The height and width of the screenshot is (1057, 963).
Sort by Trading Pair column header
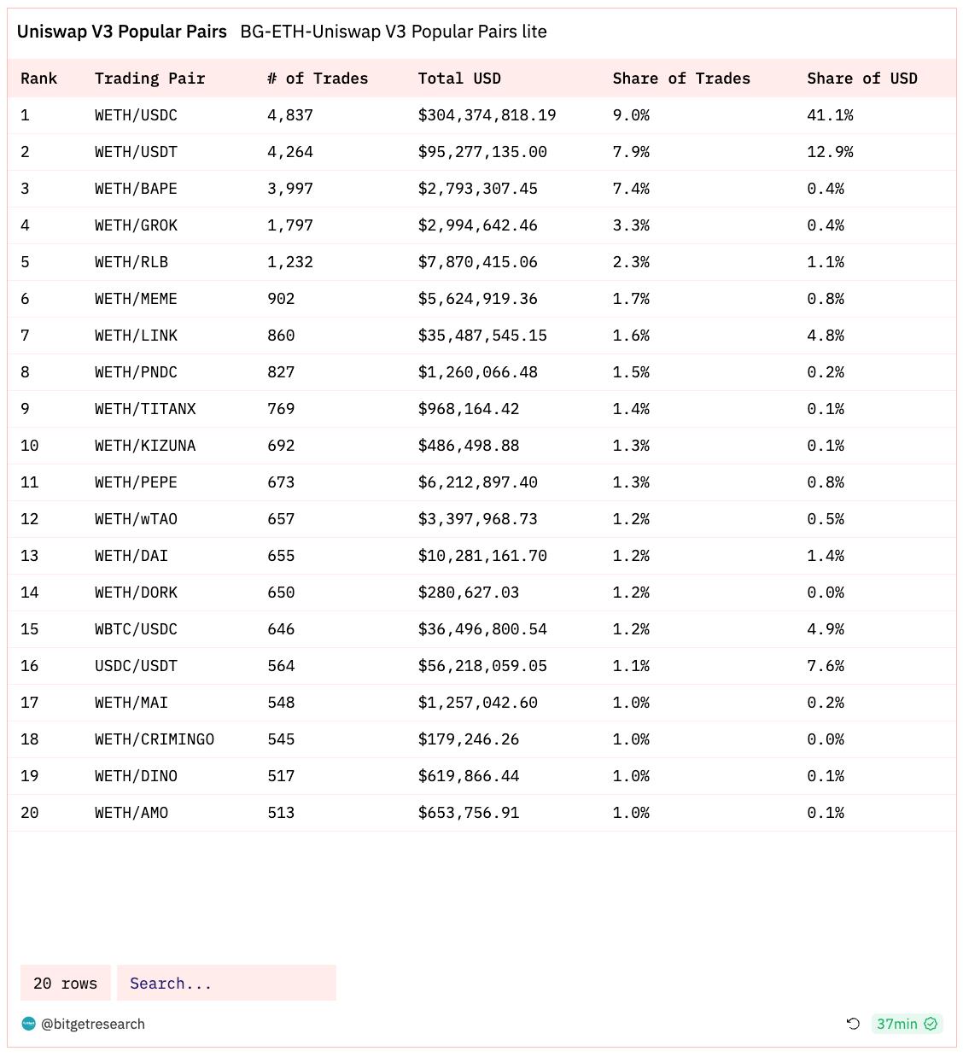click(x=150, y=79)
